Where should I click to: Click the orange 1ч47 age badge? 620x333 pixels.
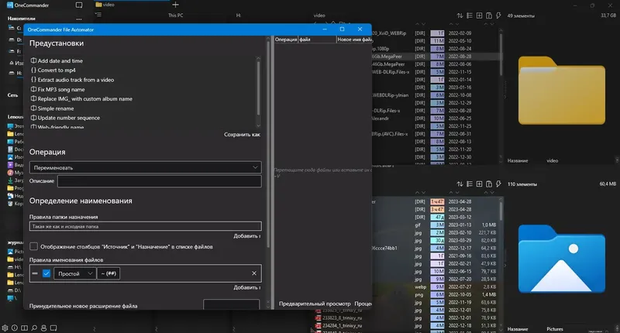pos(437,201)
